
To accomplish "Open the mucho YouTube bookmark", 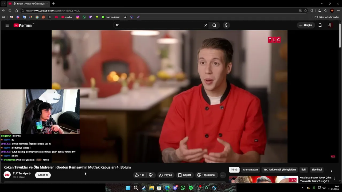I will click(x=67, y=17).
